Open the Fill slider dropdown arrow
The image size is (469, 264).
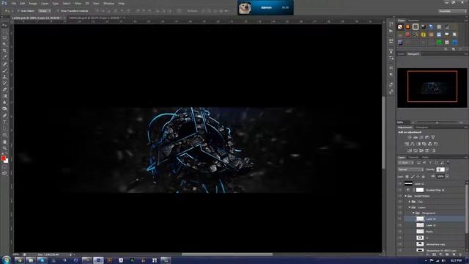pyautogui.click(x=448, y=177)
